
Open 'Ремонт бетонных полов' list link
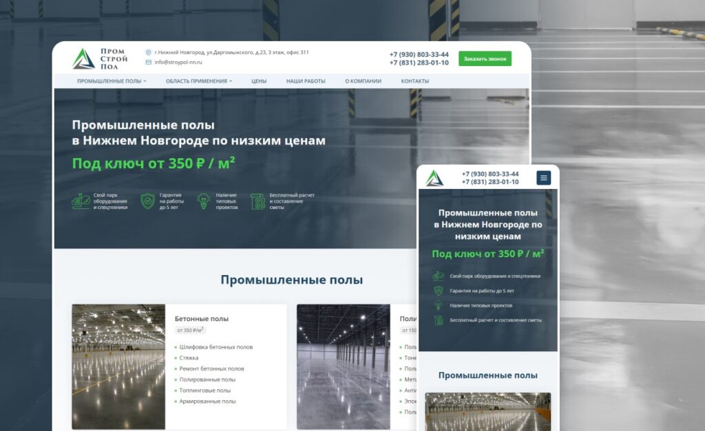[211, 368]
